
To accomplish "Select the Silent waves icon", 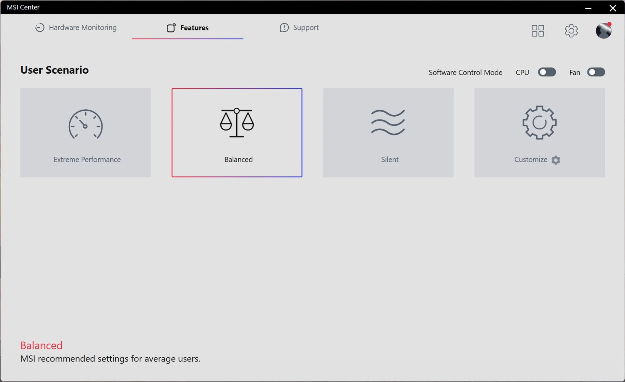I will tap(388, 122).
